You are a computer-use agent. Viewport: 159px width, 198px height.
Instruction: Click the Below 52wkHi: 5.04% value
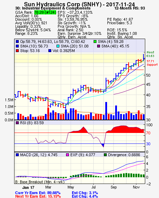pyautogui.click(x=33, y=30)
